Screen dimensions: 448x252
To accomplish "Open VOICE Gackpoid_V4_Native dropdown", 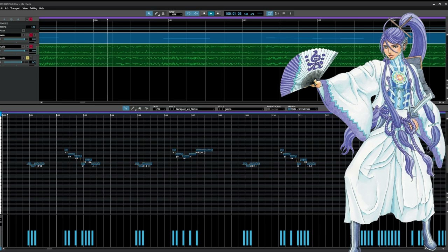I will [x=192, y=109].
